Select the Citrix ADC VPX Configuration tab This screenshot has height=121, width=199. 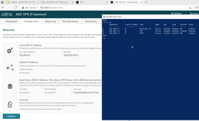pos(126,2)
